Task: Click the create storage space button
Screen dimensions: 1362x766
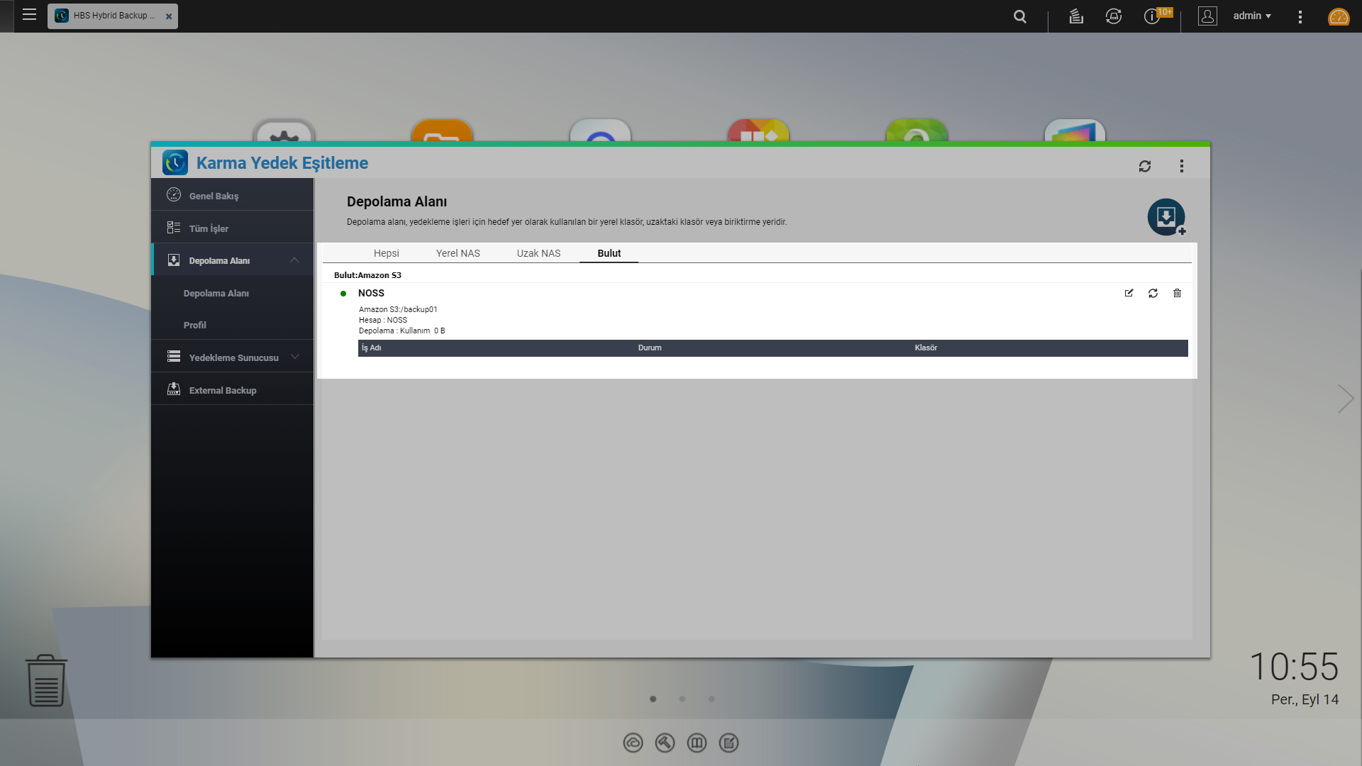Action: (x=1166, y=217)
